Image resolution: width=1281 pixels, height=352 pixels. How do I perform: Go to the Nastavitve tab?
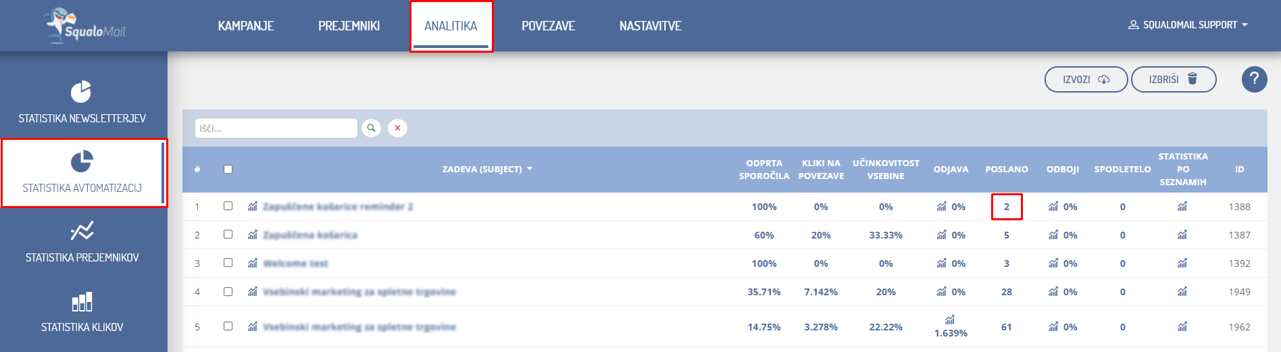click(650, 26)
